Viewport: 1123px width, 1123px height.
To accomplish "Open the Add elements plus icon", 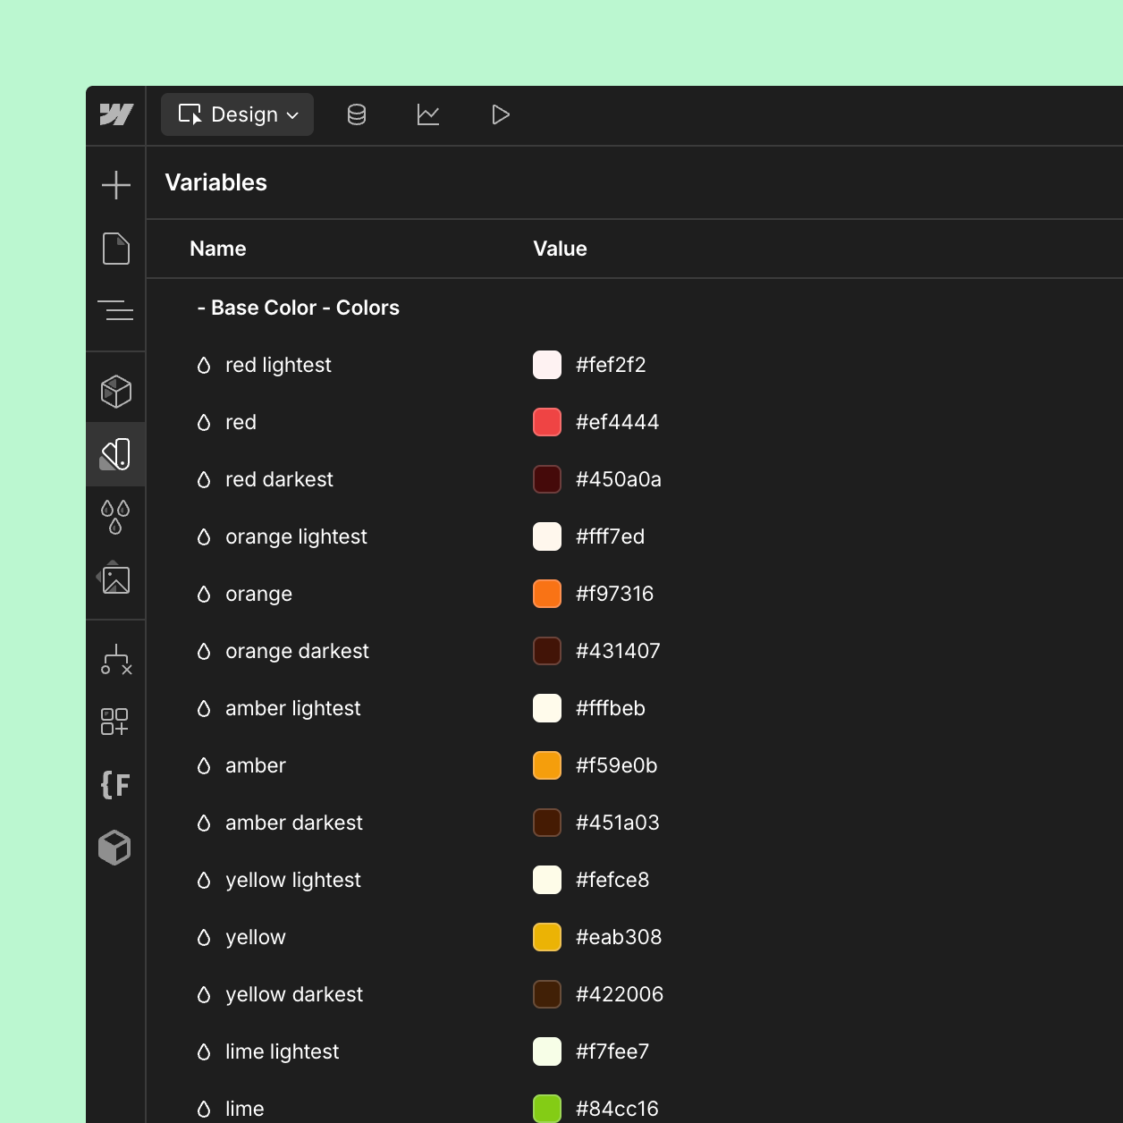I will pos(116,185).
